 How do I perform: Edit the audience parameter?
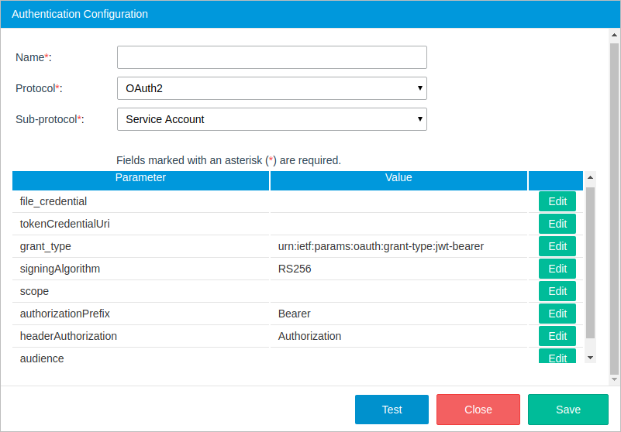coord(557,357)
